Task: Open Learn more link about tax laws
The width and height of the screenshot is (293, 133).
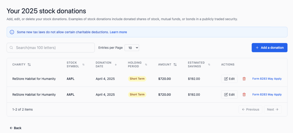Action: (x=118, y=32)
